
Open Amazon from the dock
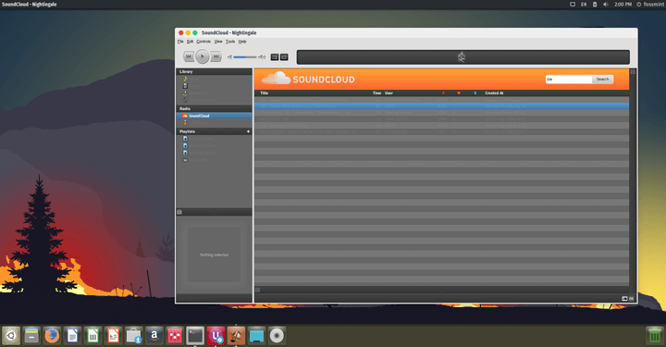154,336
